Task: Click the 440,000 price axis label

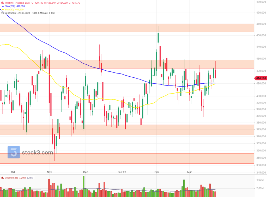Action: 261,47
